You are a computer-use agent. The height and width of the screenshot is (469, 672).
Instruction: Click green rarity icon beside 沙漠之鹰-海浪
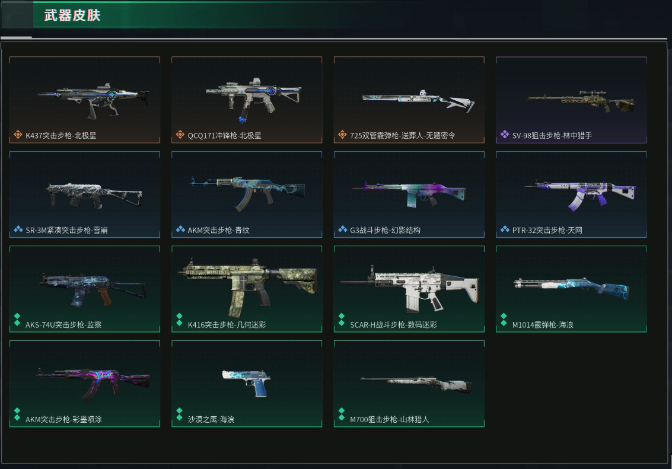tap(180, 414)
